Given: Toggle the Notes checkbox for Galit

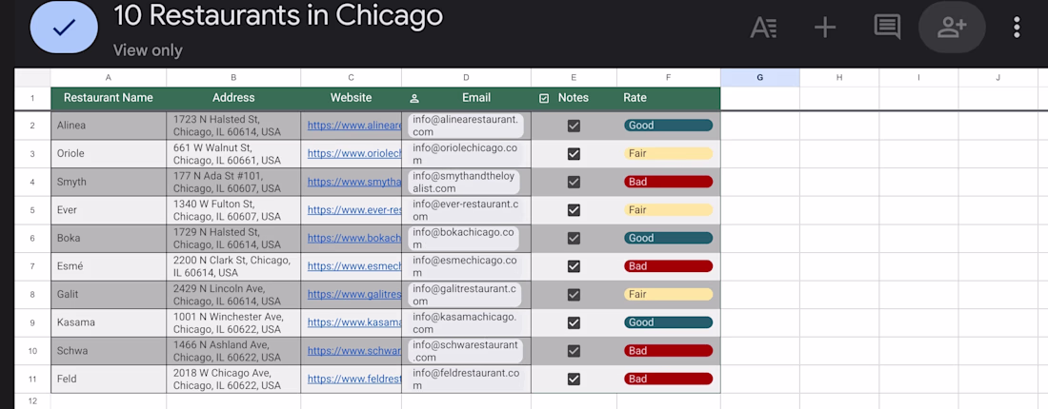Looking at the screenshot, I should [574, 294].
